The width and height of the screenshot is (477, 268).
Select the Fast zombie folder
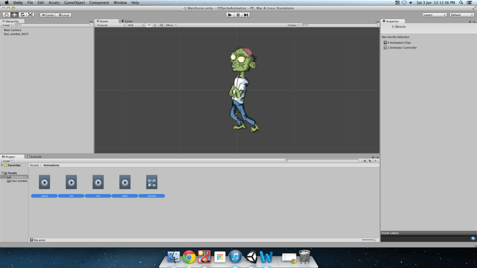(17, 181)
